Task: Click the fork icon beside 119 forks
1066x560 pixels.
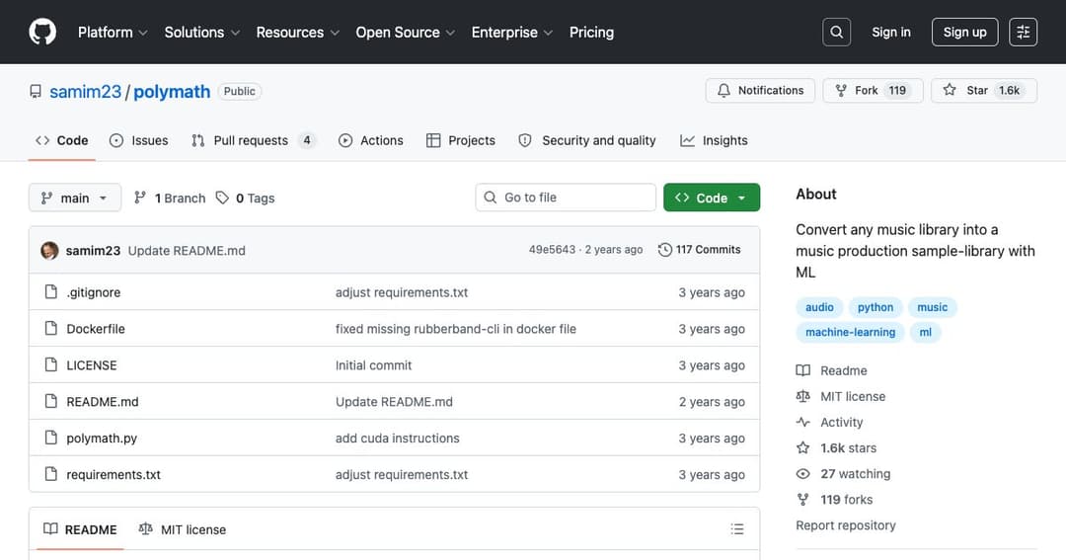Action: click(802, 500)
